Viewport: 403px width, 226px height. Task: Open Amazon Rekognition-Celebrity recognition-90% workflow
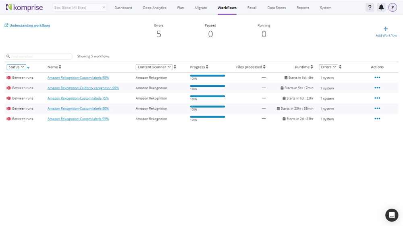83,88
